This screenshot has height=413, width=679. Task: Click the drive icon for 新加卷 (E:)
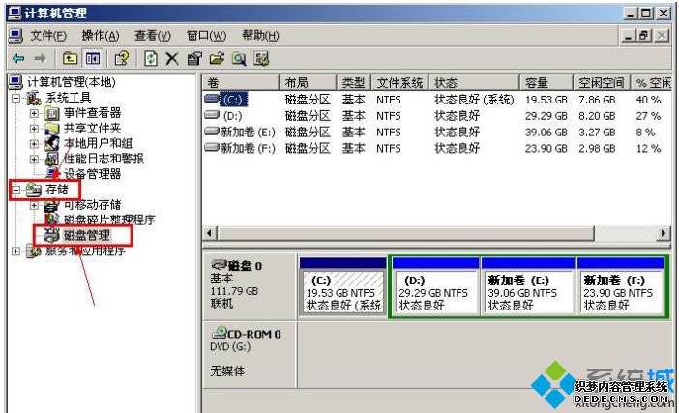(x=212, y=131)
